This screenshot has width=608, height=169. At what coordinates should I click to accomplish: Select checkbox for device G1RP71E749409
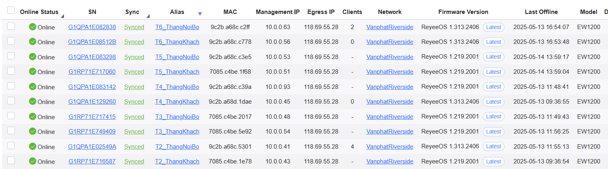pyautogui.click(x=11, y=130)
